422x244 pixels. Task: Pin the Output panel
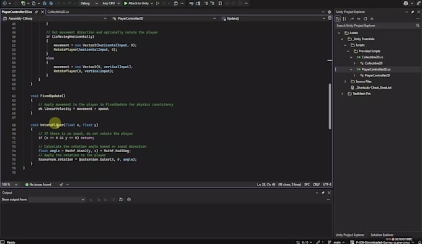[x=323, y=192]
